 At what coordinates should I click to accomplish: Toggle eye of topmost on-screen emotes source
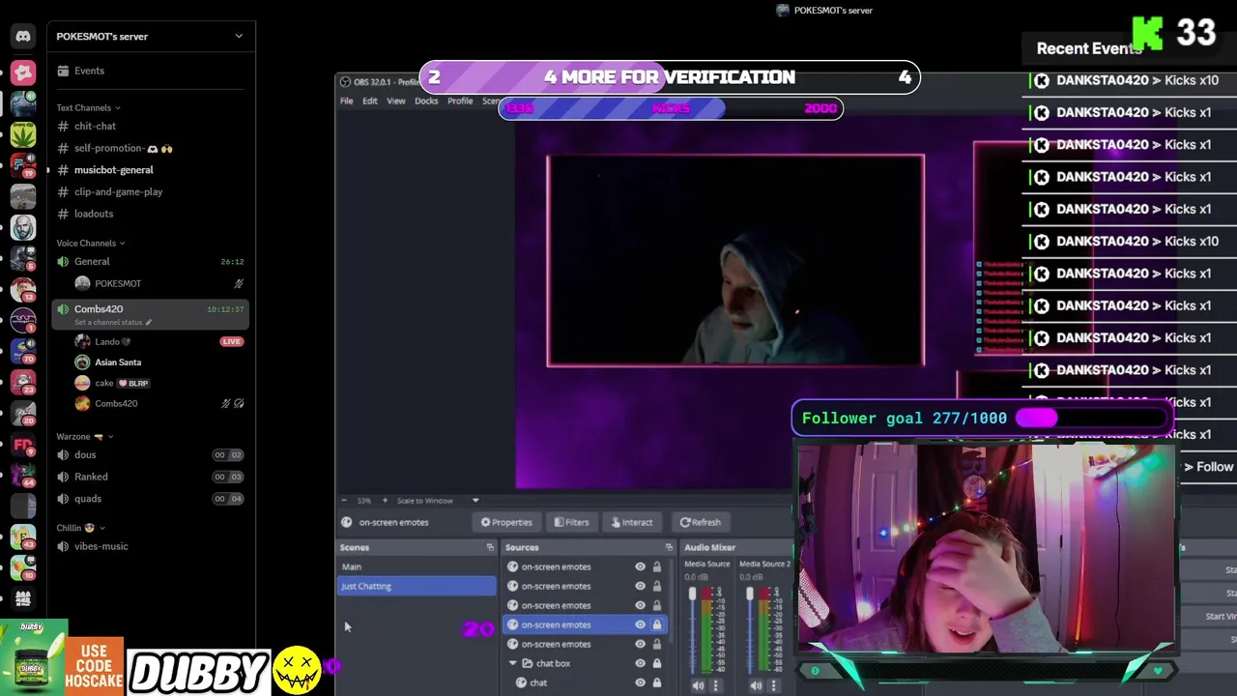640,566
